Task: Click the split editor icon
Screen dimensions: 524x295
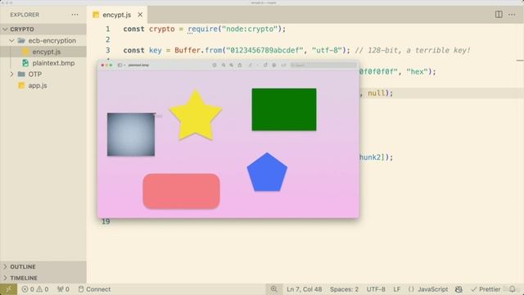Action: (499, 15)
